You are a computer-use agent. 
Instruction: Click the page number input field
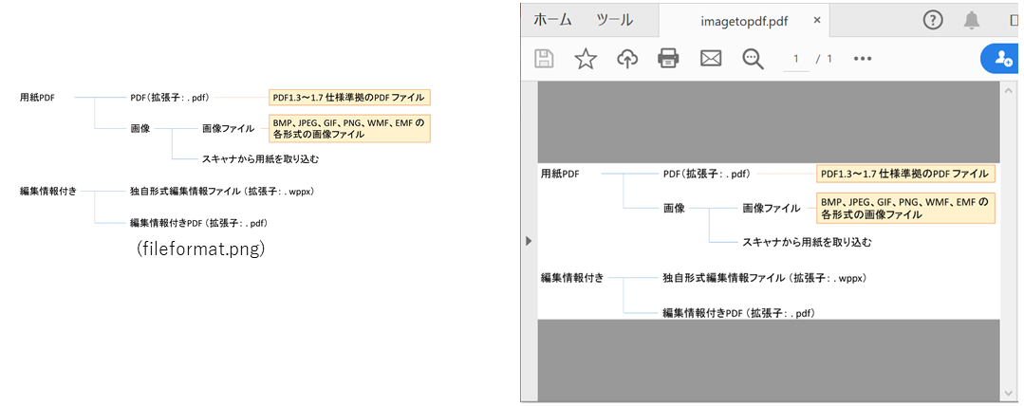tap(796, 60)
